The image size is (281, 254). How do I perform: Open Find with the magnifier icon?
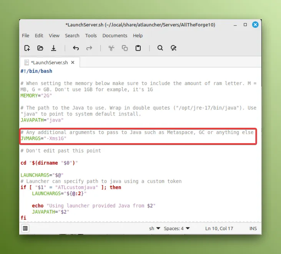tap(160, 48)
